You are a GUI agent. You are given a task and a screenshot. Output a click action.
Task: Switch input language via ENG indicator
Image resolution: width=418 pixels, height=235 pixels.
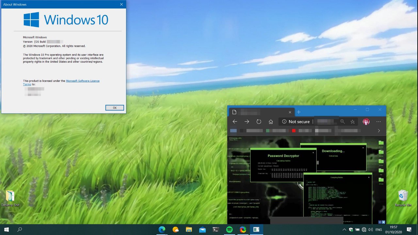coord(379,230)
